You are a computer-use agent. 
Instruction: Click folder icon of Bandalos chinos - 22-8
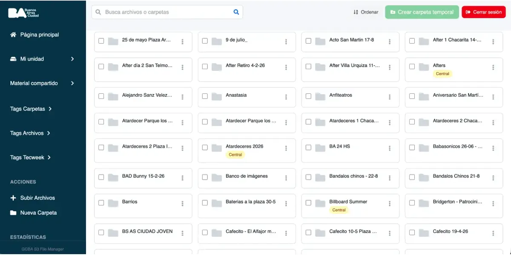(x=320, y=177)
